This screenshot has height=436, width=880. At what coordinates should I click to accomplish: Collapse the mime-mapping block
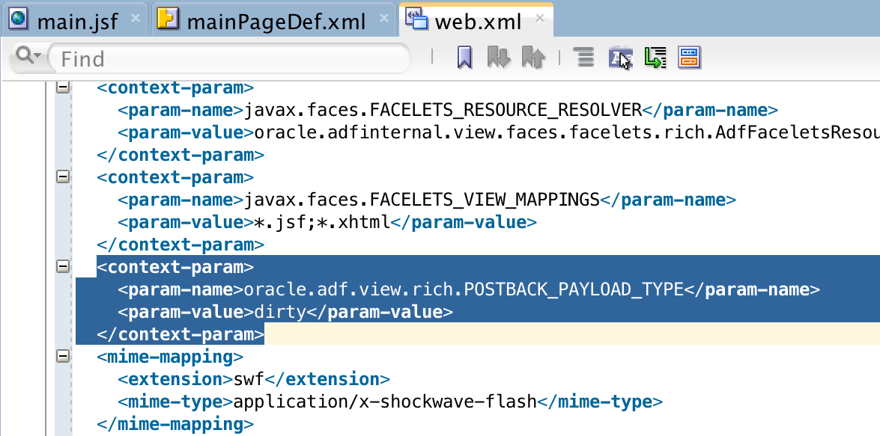point(63,356)
